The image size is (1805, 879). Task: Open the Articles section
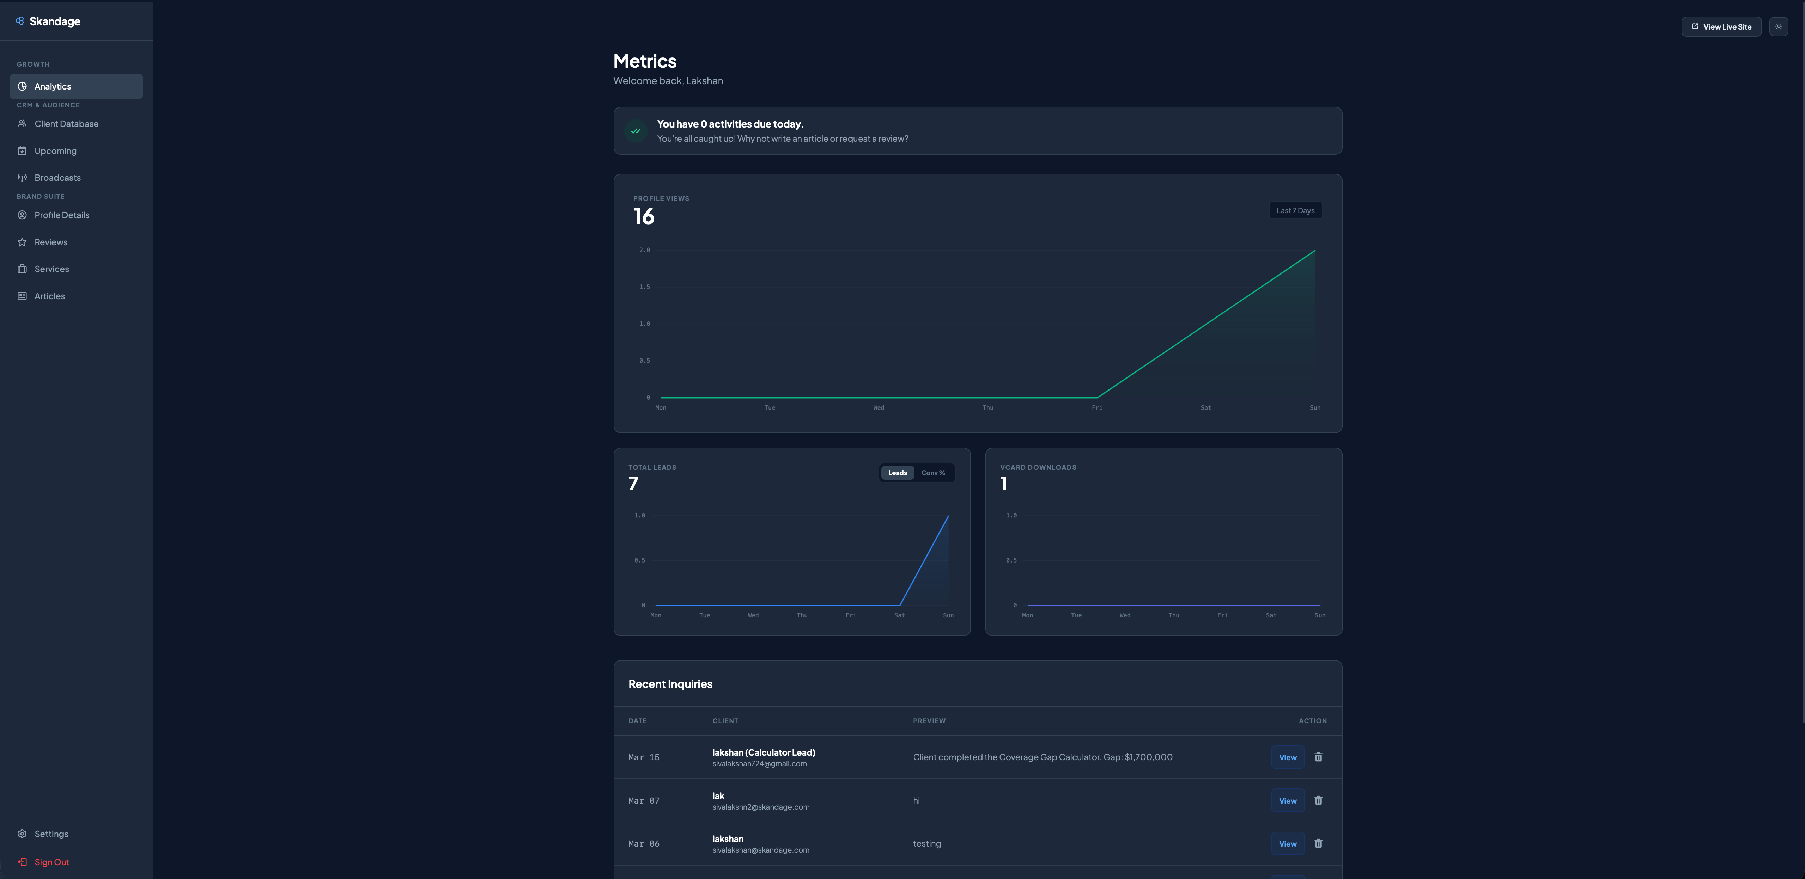[49, 296]
